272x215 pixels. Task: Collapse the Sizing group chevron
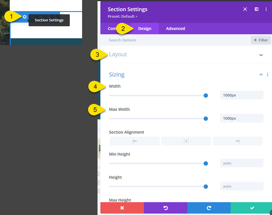tap(261, 75)
